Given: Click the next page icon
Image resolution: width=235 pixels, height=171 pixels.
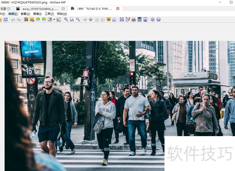Looking at the screenshot, I should (x=103, y=19).
